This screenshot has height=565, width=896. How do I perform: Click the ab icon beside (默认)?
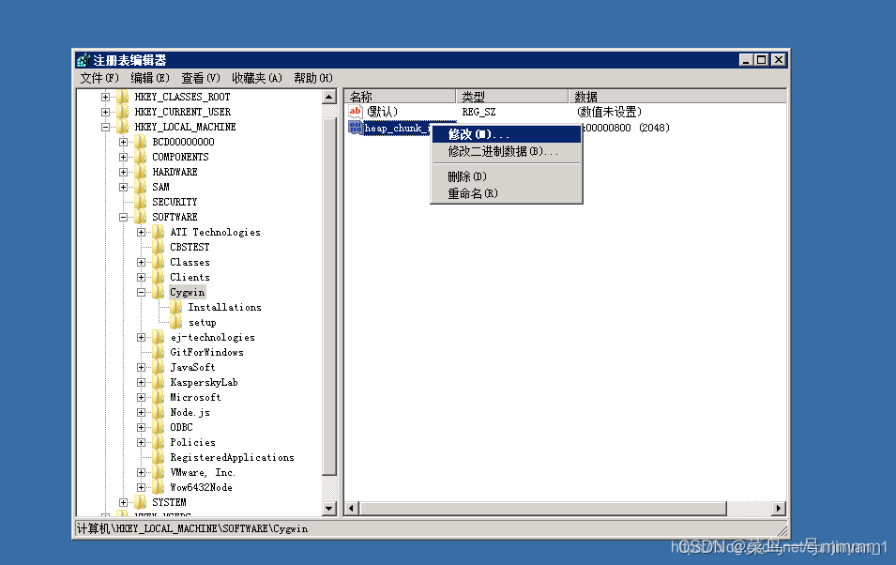click(x=356, y=111)
